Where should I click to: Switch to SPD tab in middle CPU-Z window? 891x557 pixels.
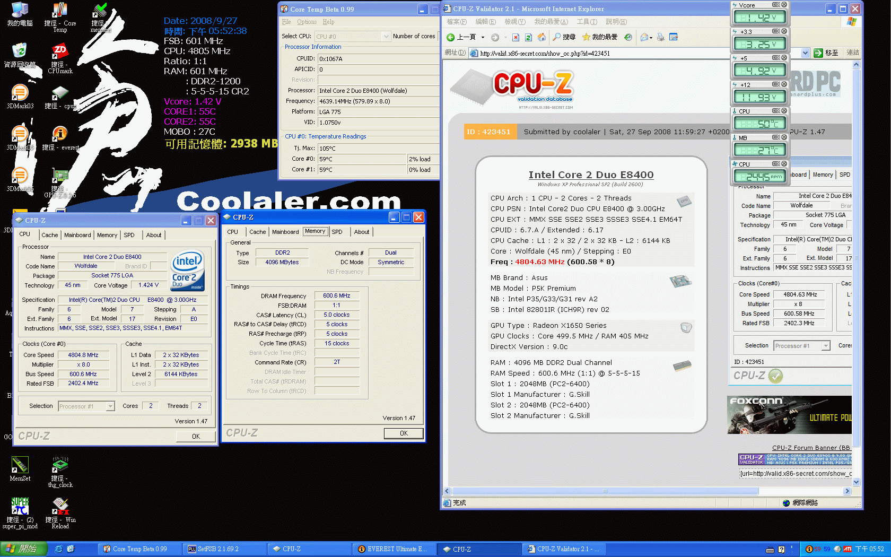(337, 232)
